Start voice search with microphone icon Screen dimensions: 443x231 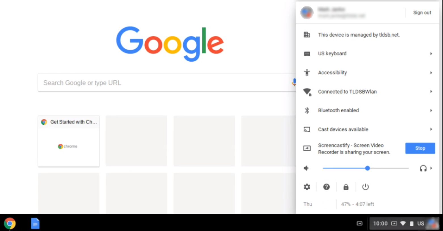[294, 82]
